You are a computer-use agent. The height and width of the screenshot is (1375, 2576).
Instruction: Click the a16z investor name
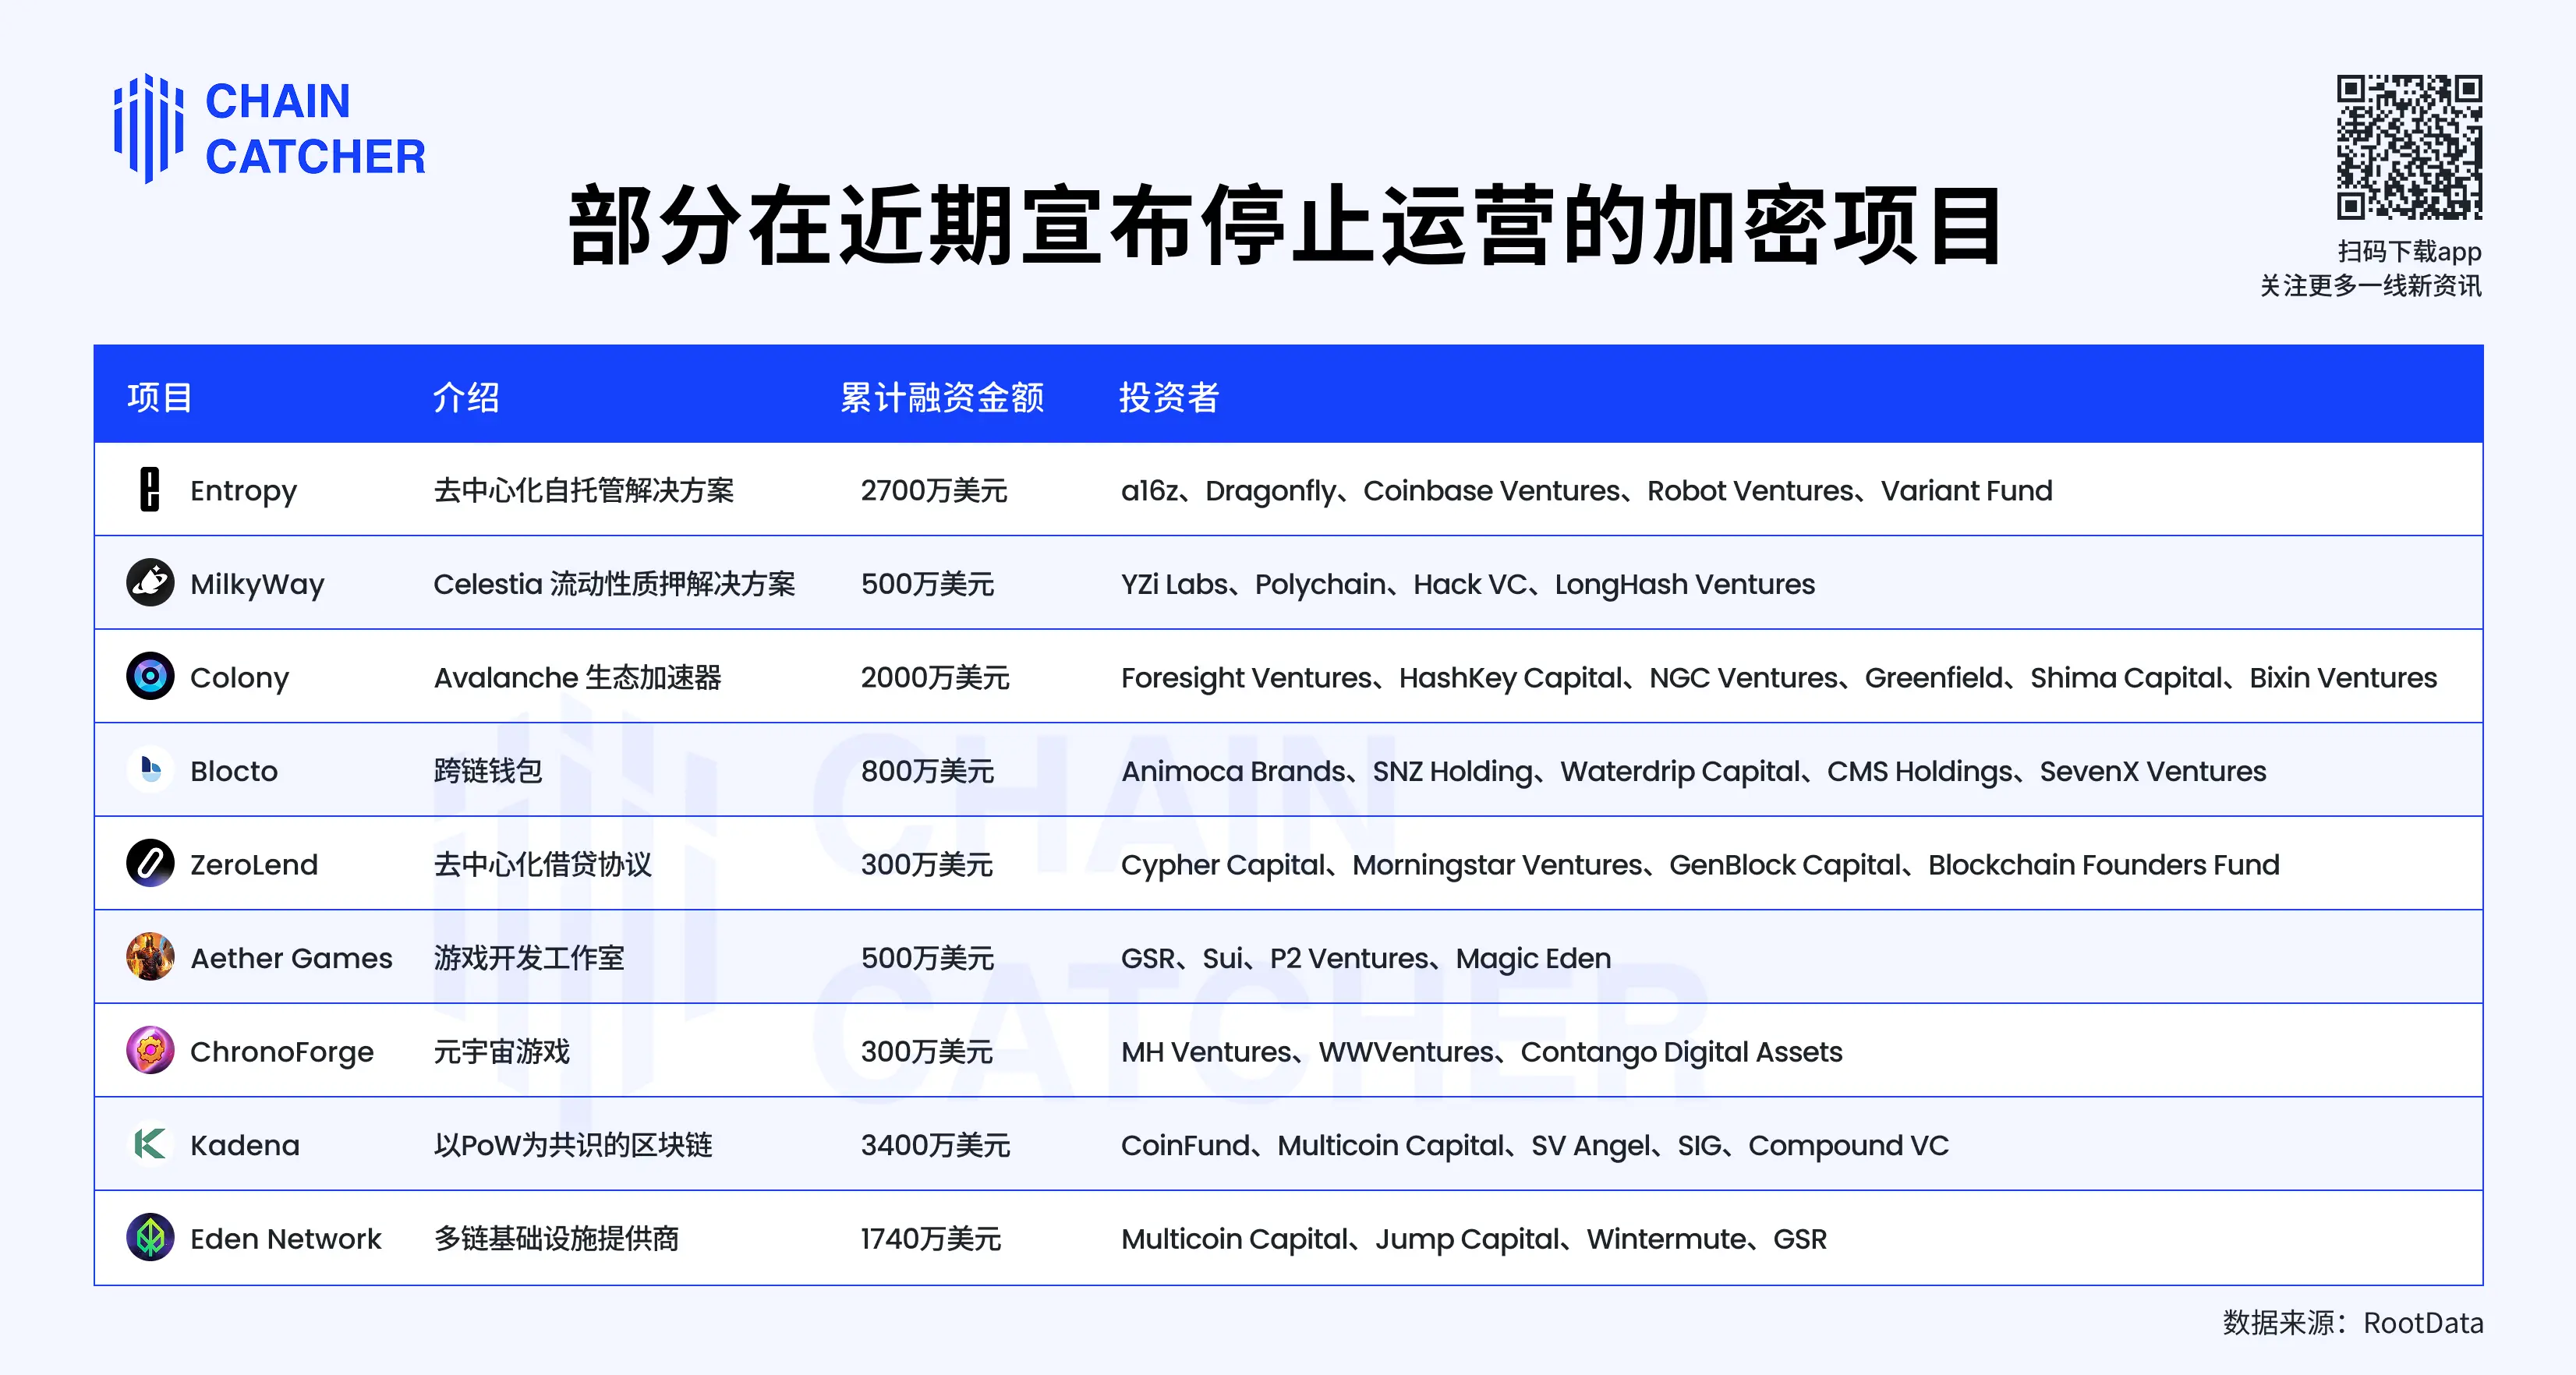(x=1152, y=490)
